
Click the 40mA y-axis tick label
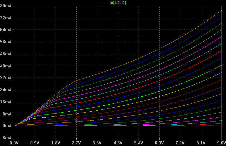point(6,66)
